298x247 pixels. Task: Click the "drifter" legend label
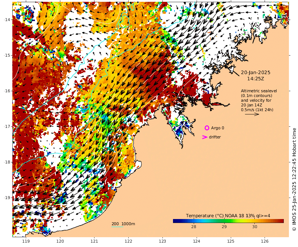(215, 137)
